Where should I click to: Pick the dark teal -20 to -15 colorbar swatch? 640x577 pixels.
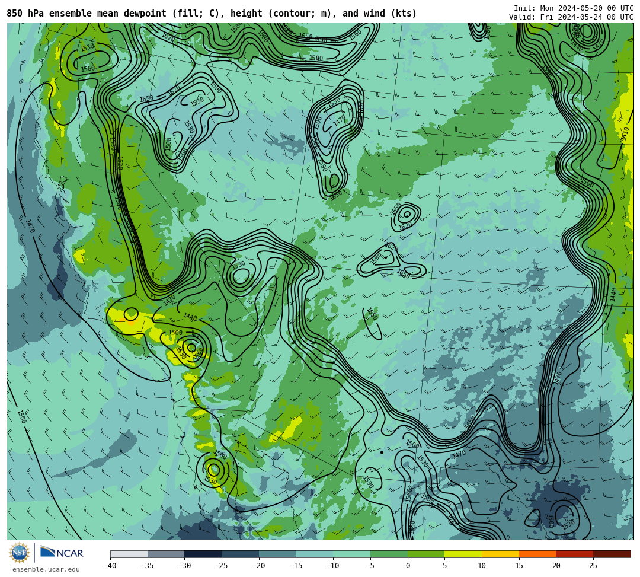click(x=277, y=554)
